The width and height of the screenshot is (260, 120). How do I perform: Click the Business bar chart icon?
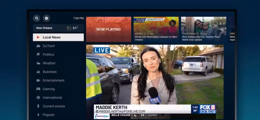pos(38,72)
